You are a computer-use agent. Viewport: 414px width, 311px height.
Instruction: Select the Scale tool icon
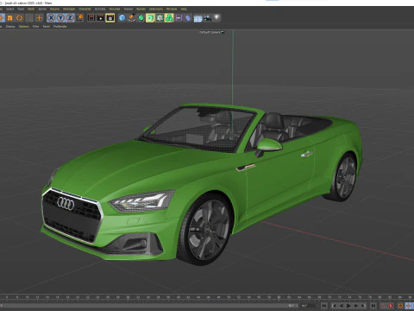click(x=9, y=18)
